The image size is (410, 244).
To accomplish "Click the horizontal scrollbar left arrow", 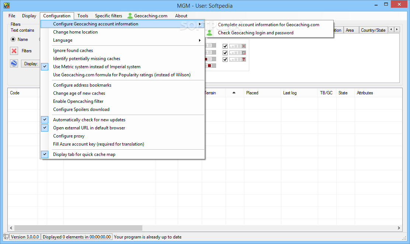I will coord(11,228).
